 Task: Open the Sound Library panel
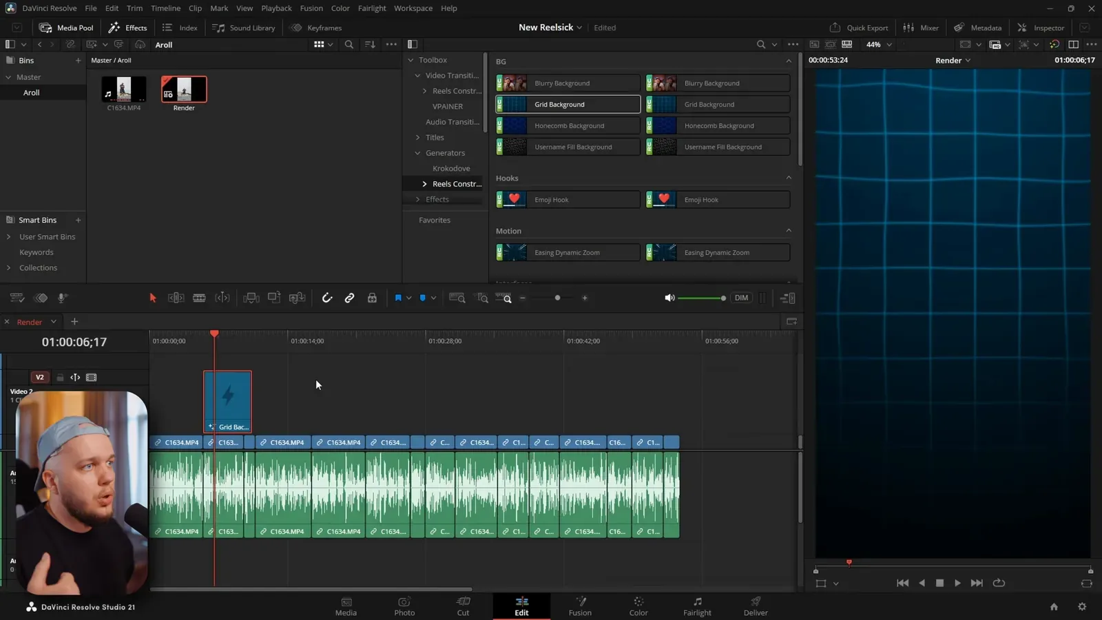click(x=244, y=28)
